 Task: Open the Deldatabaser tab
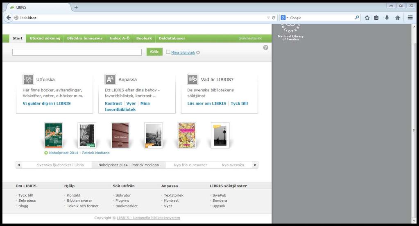point(172,38)
